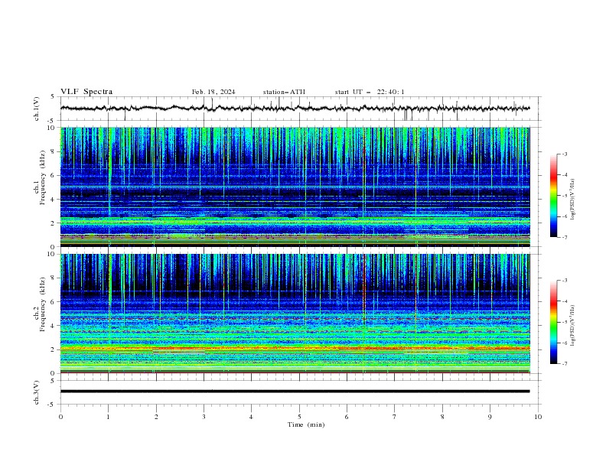Viewport: 606px width, 468px height.
Task: Click the time axis tick label '9'
Action: (490, 417)
